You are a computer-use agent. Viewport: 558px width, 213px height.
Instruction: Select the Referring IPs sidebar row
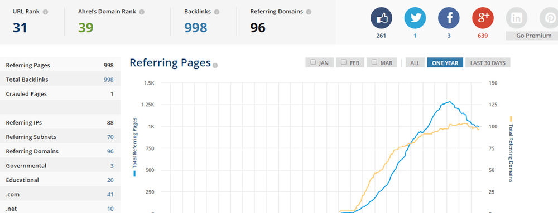(x=60, y=122)
